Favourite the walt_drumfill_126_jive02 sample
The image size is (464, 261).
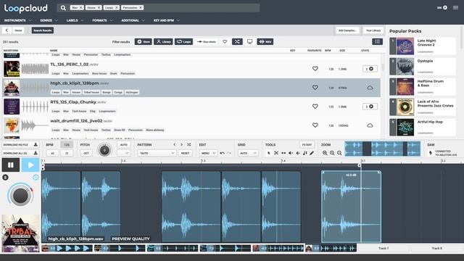(315, 125)
